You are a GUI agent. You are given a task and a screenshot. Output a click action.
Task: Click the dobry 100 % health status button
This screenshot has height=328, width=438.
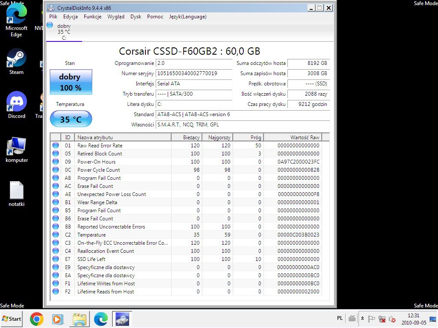pyautogui.click(x=71, y=82)
